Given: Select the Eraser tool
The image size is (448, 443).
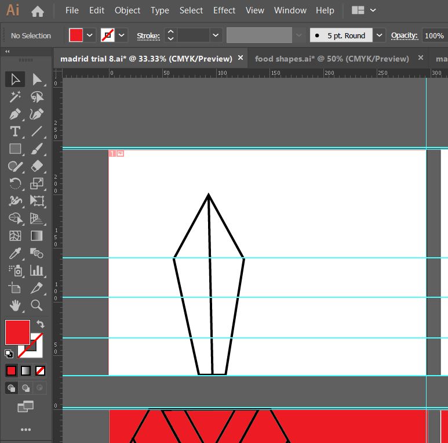Looking at the screenshot, I should point(37,167).
